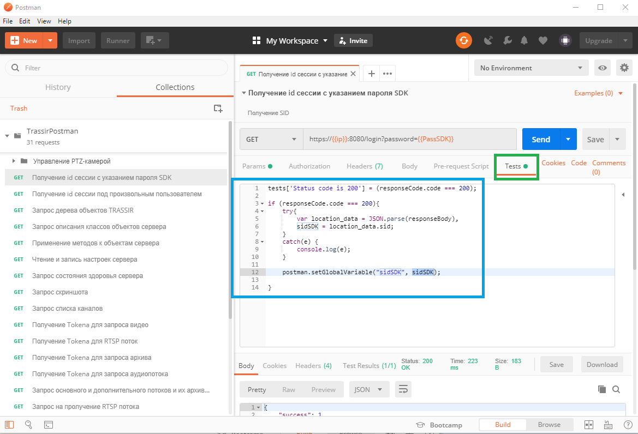Click the Invite button

tap(353, 41)
